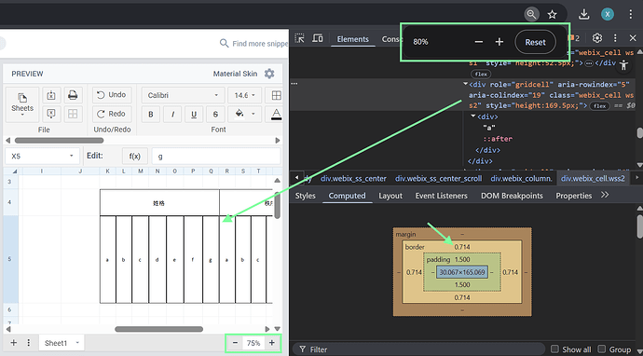Image resolution: width=643 pixels, height=356 pixels.
Task: Open the X5 cell name dropdown
Action: coord(42,156)
